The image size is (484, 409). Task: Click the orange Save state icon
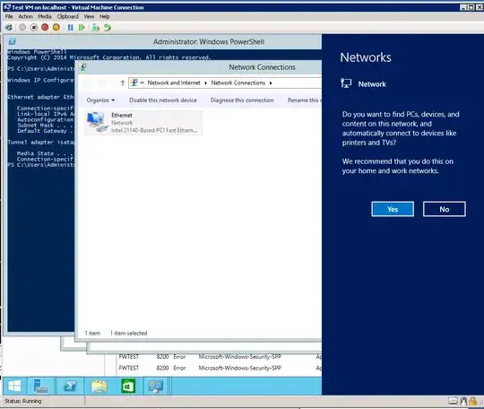[56, 28]
